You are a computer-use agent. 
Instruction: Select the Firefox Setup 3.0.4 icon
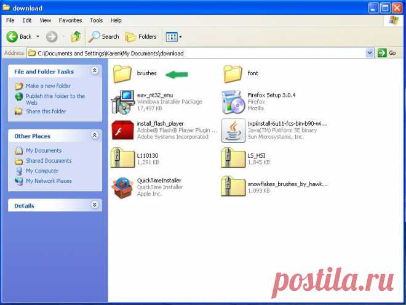pyautogui.click(x=233, y=102)
